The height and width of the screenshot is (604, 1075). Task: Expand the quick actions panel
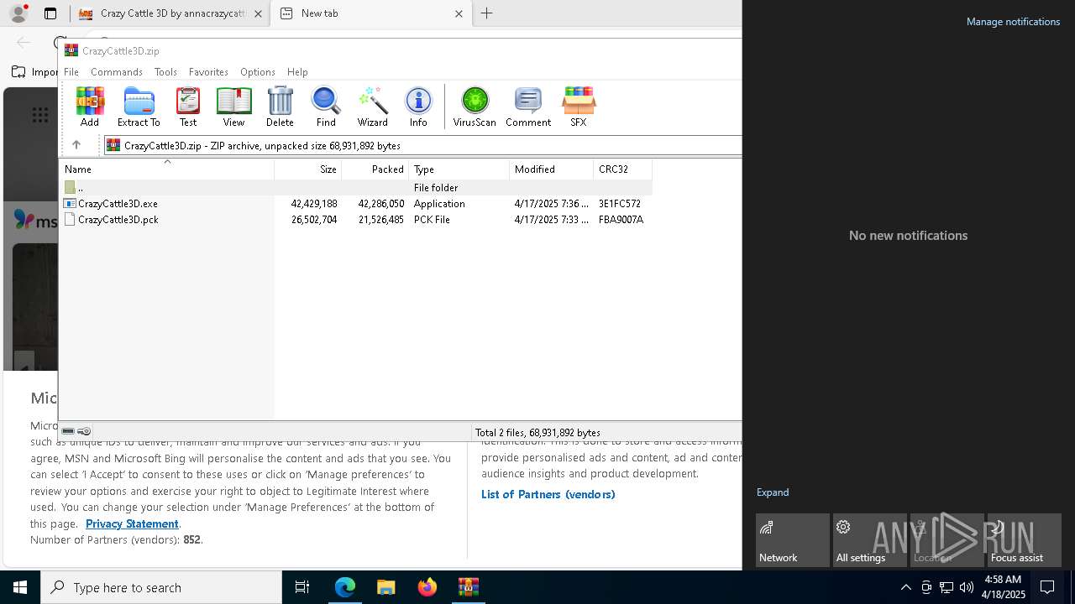point(773,492)
